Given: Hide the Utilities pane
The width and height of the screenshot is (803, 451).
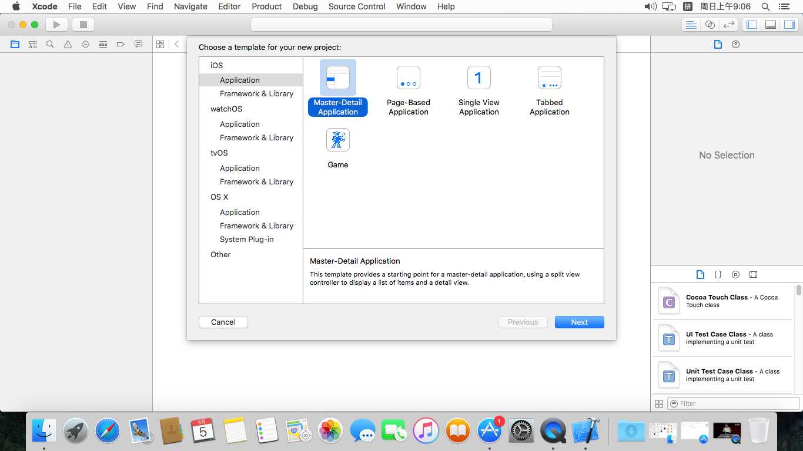Looking at the screenshot, I should tap(788, 25).
